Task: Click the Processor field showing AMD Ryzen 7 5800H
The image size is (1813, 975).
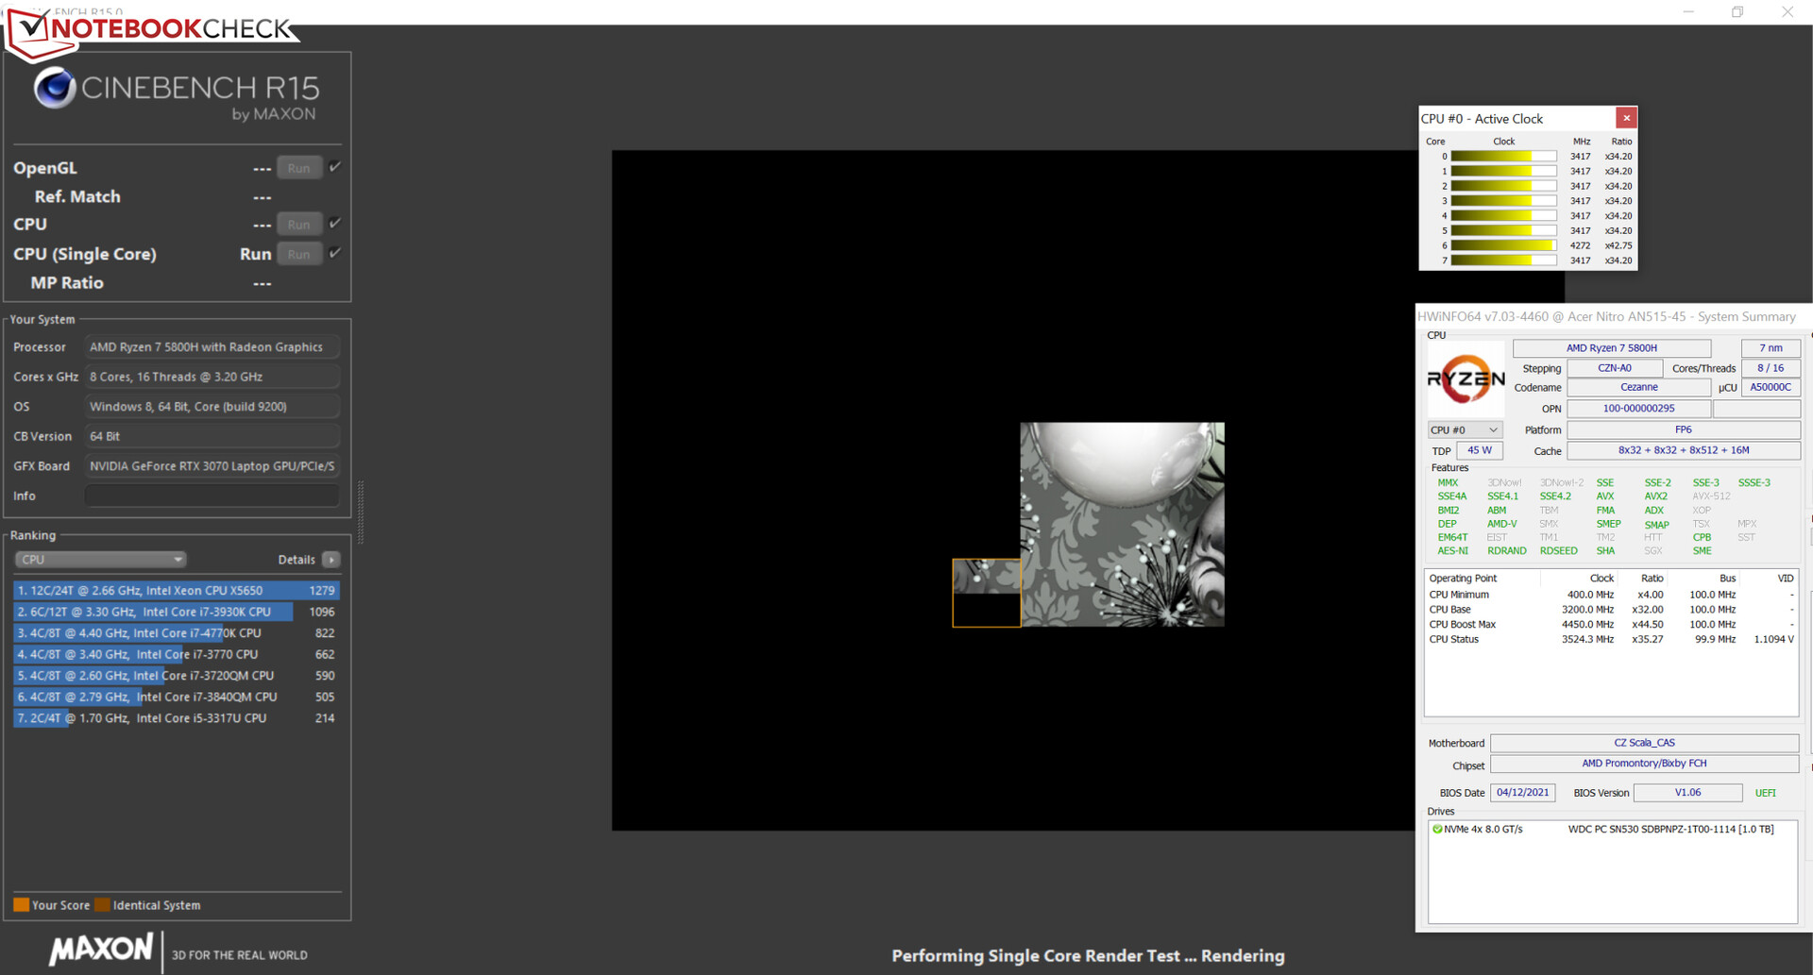Action: click(x=212, y=347)
